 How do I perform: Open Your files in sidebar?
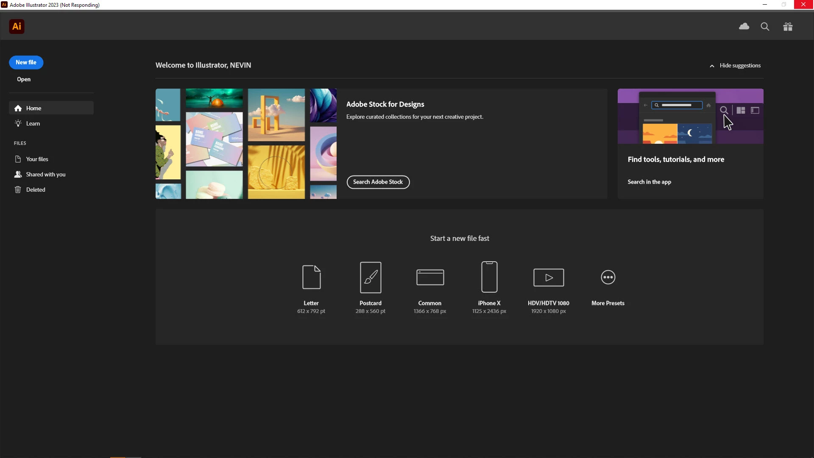(37, 159)
